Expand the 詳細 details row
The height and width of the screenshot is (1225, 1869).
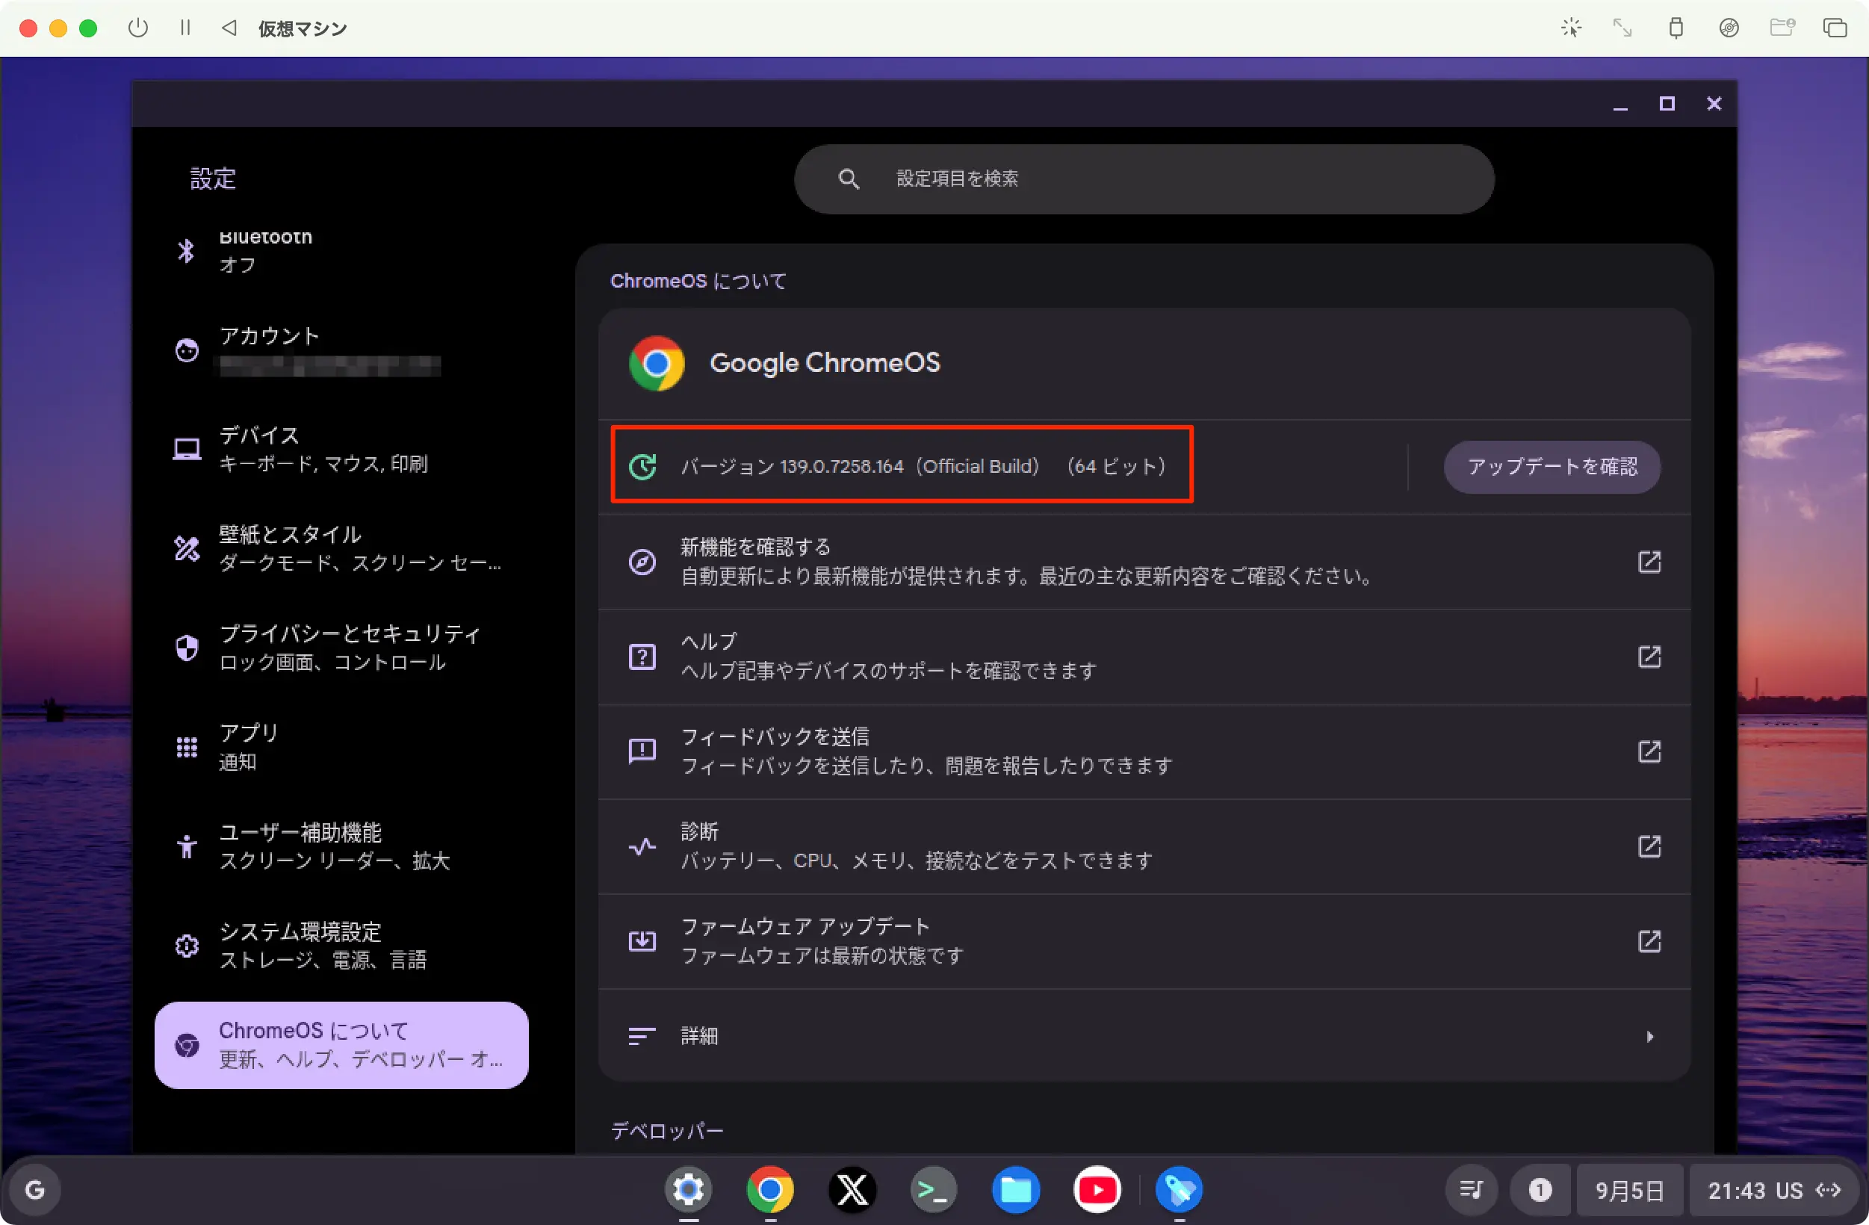pos(1144,1037)
